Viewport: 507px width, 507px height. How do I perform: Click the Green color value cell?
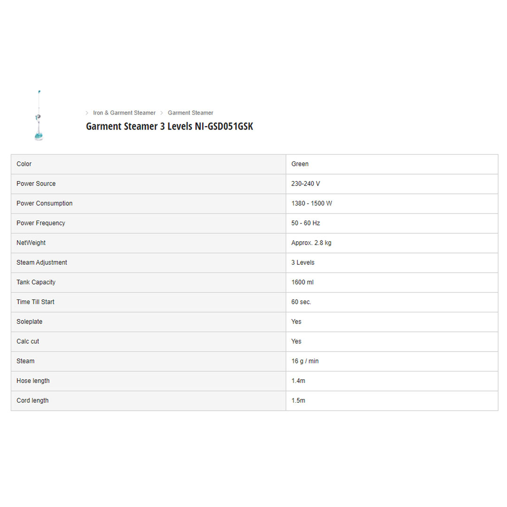(300, 164)
